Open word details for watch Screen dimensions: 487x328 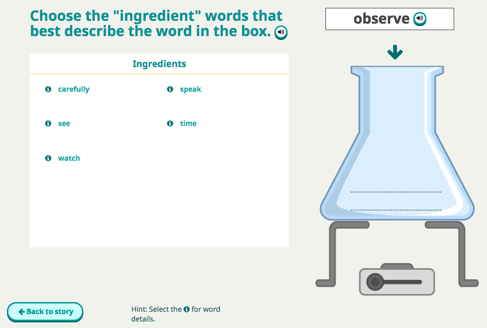click(x=48, y=158)
